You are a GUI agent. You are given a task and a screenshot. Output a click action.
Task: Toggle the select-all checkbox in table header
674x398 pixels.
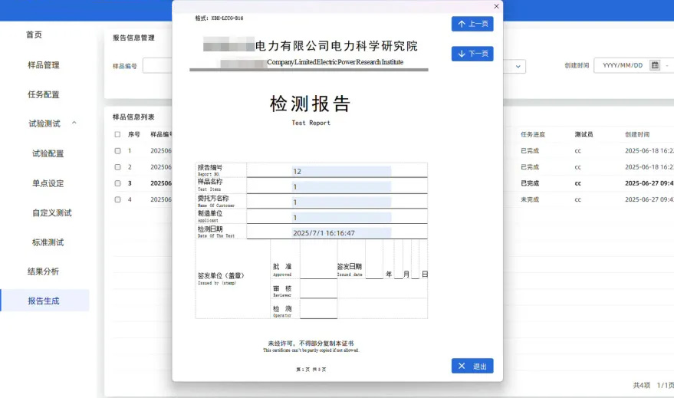click(x=117, y=134)
